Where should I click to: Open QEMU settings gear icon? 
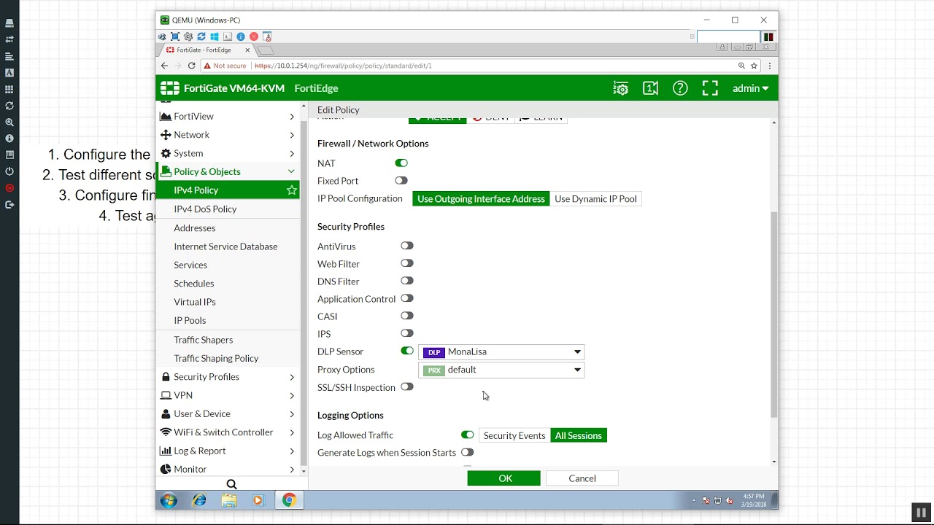click(x=188, y=36)
